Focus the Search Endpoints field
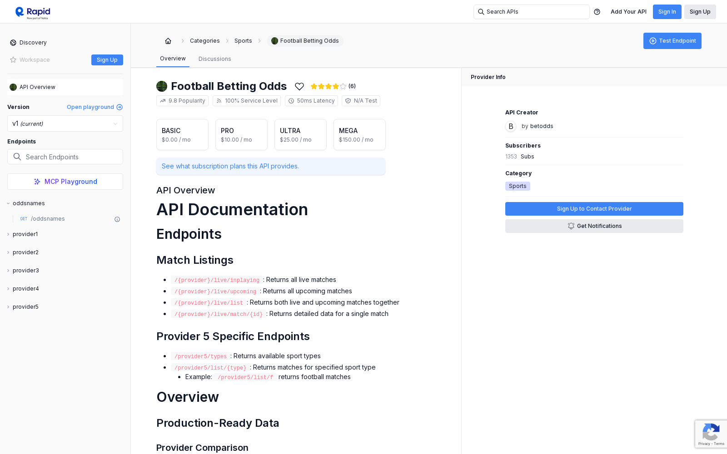 (x=65, y=157)
